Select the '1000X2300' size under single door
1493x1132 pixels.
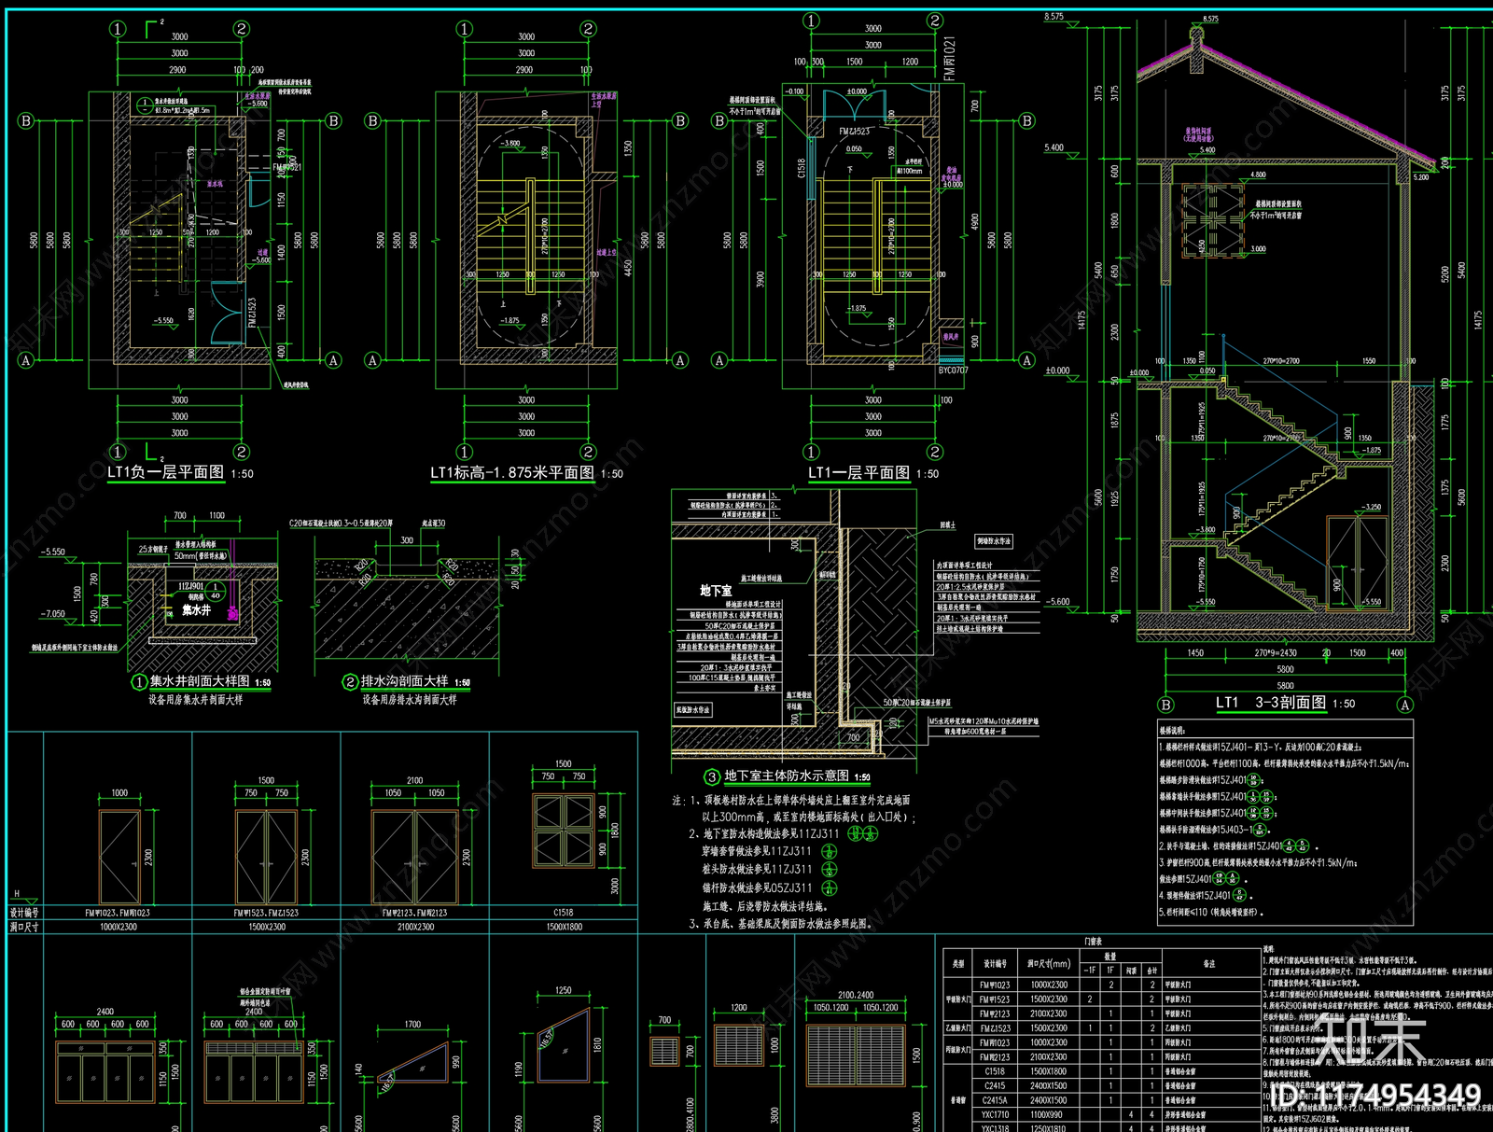click(x=118, y=927)
